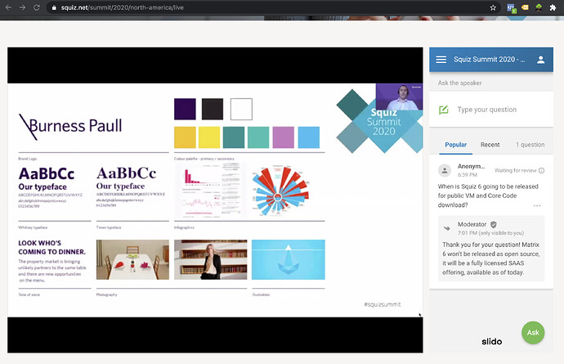Image resolution: width=564 pixels, height=364 pixels.
Task: Click the site security padlock icon
Action: click(x=53, y=7)
